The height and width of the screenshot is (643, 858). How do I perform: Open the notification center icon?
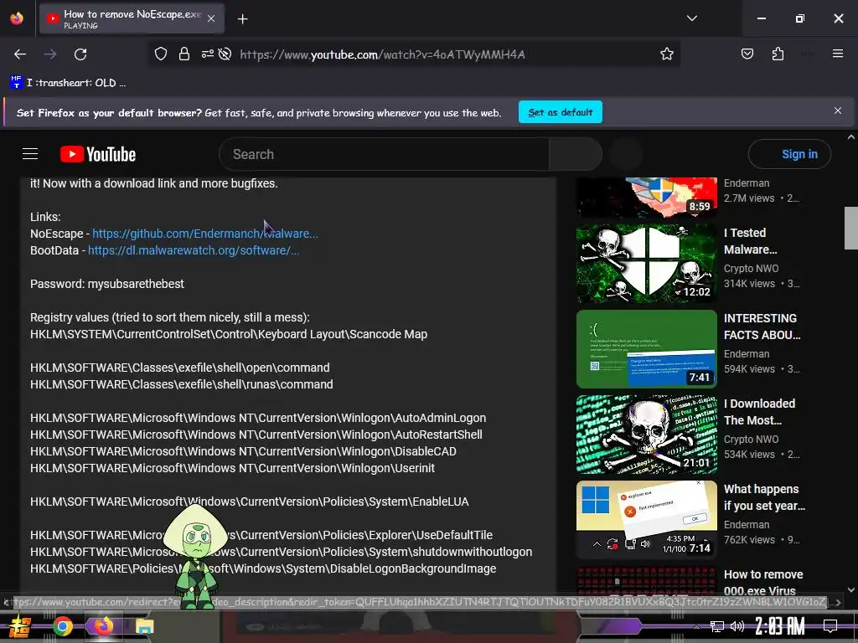coord(830,626)
